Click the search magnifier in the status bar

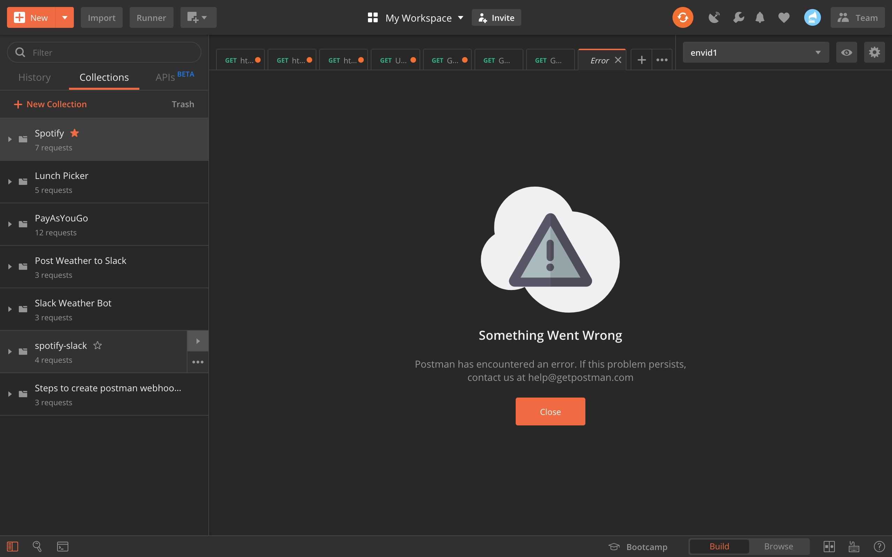click(x=37, y=546)
